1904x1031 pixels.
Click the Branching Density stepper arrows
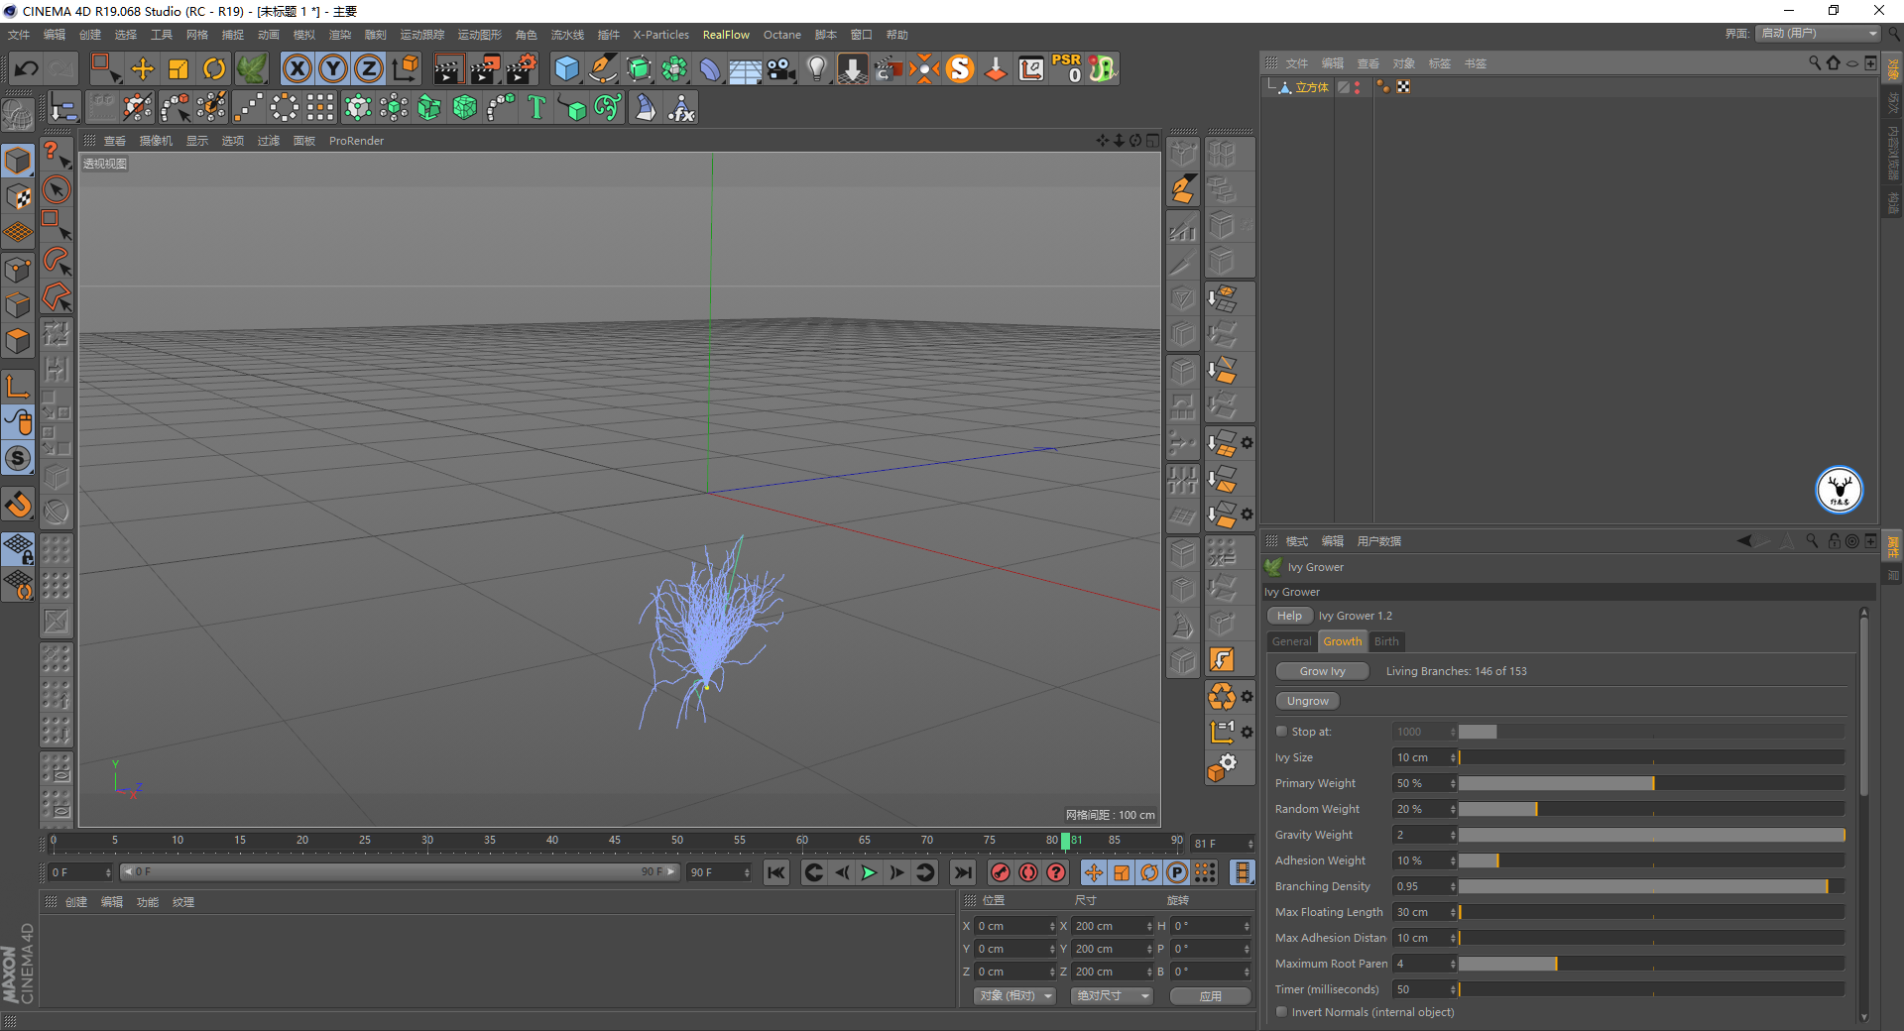(1453, 886)
